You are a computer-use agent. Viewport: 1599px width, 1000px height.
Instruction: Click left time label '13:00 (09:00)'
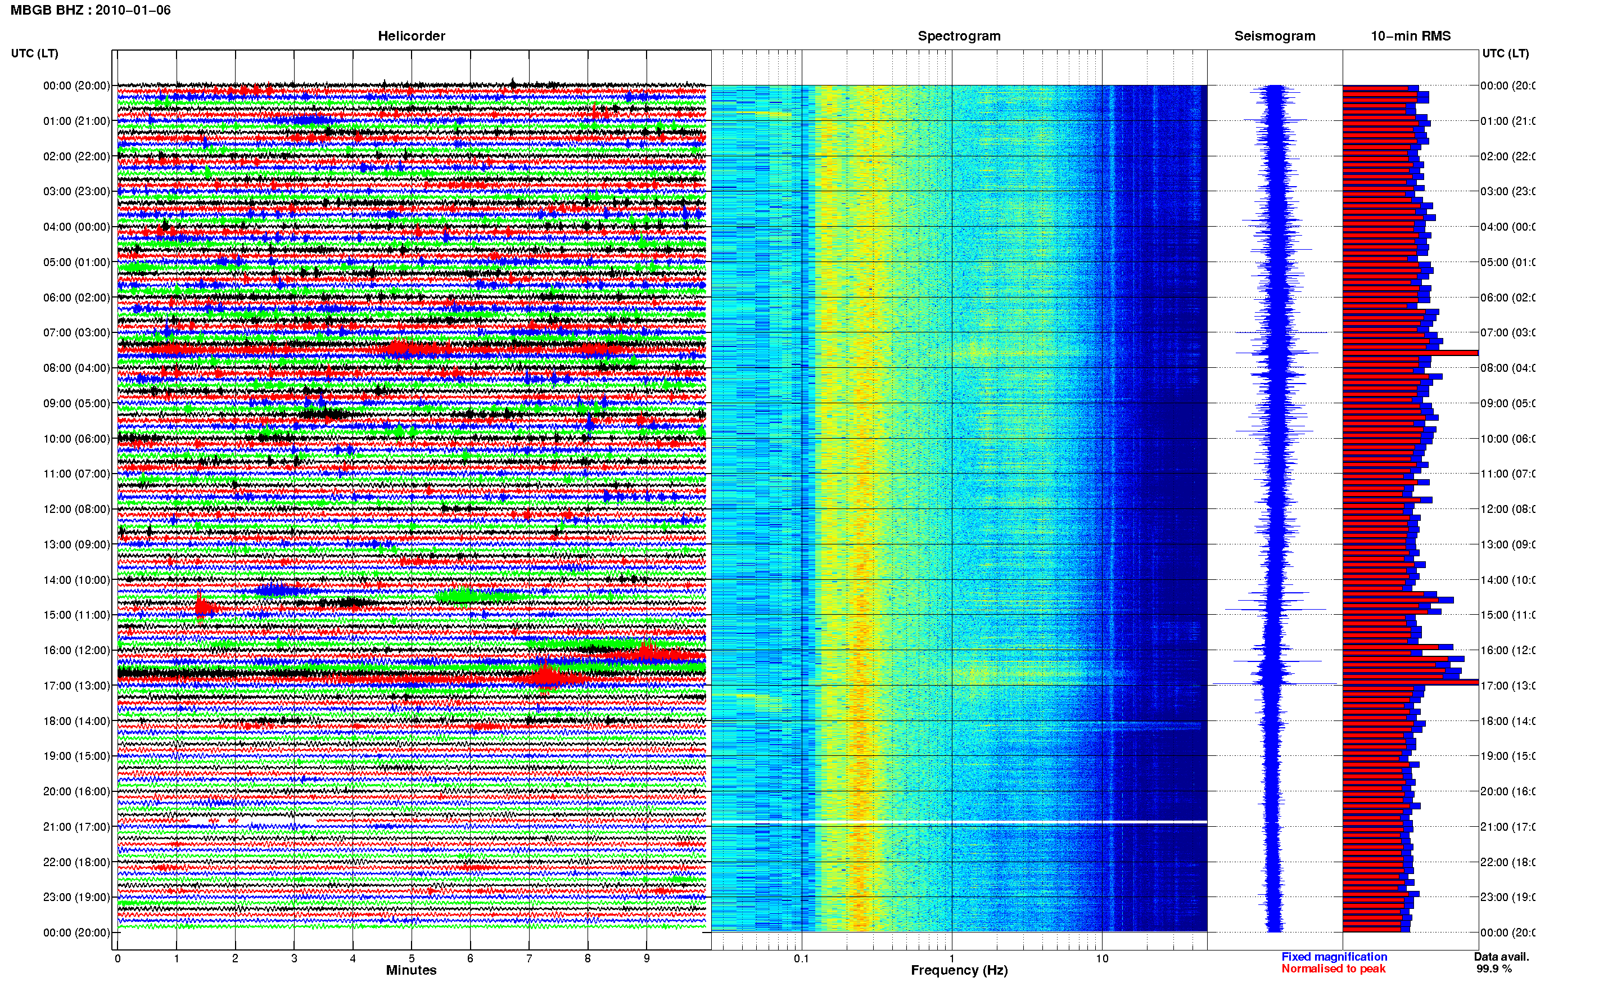(76, 544)
